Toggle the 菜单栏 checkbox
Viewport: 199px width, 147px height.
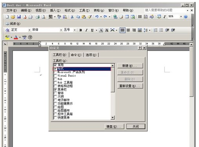pyautogui.click(x=55, y=89)
